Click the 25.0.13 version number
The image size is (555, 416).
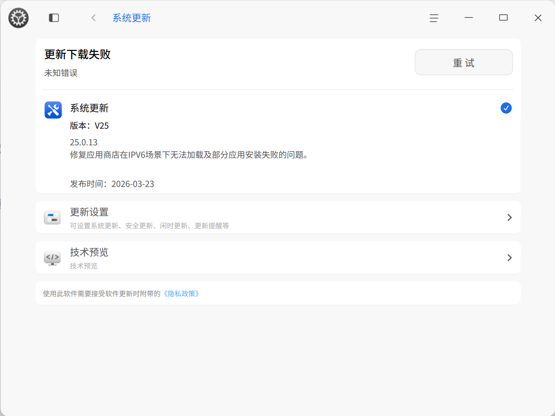point(84,142)
